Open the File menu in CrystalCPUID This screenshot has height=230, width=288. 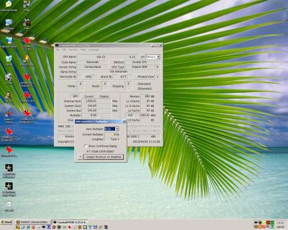[58, 49]
